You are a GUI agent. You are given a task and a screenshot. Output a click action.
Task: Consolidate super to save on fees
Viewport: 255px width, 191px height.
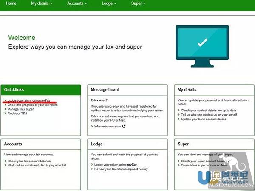(204, 165)
